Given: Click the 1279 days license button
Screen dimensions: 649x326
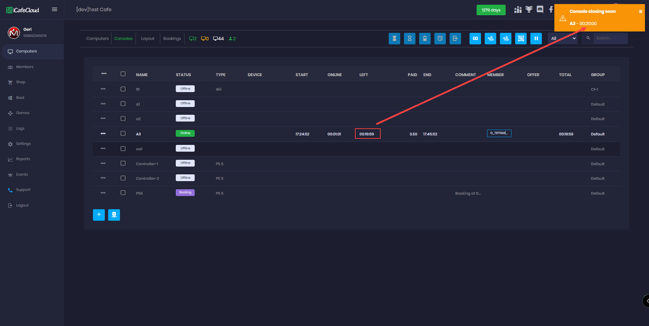Looking at the screenshot, I should 491,10.
